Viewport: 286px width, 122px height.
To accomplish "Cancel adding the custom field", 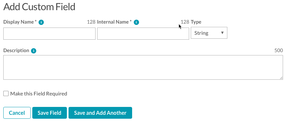I will [x=17, y=113].
